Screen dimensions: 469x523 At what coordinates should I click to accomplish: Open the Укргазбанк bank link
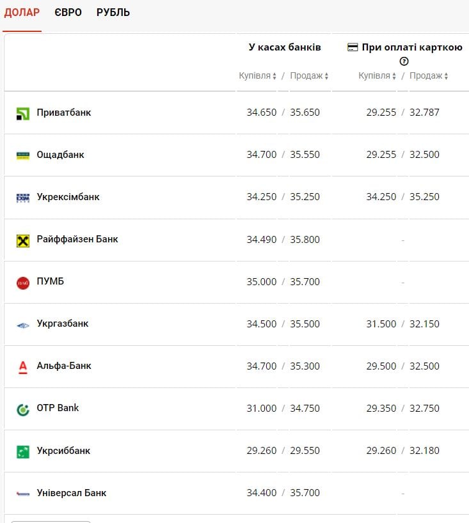tap(63, 324)
